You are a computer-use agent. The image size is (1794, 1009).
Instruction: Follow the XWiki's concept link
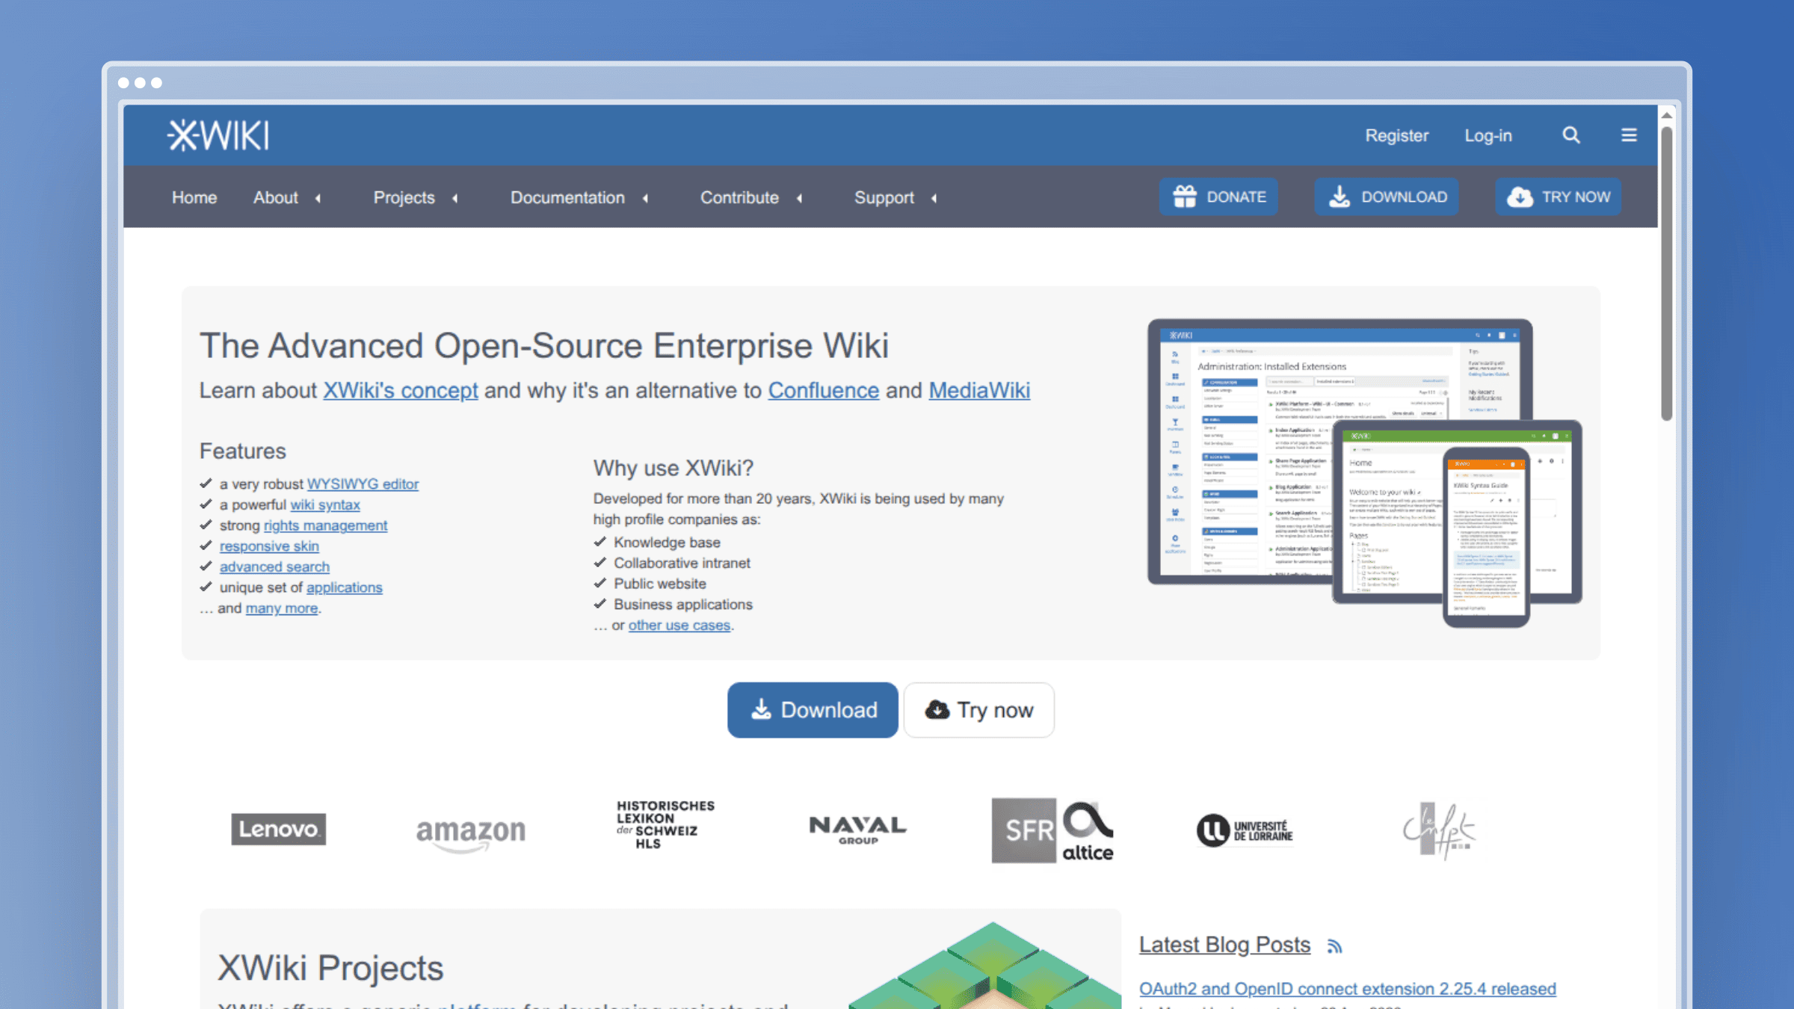pyautogui.click(x=400, y=391)
